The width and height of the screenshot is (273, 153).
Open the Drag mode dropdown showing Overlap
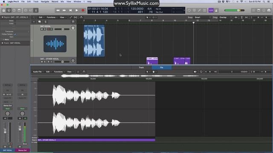[x=226, y=17]
